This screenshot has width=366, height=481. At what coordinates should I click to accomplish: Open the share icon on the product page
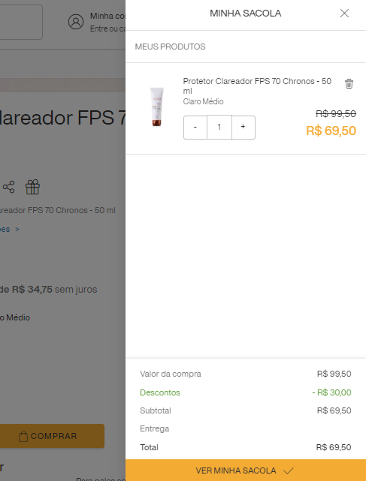click(8, 187)
